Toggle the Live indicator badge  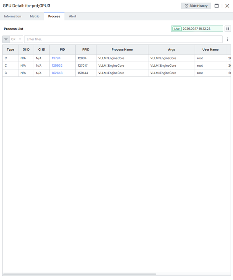tap(177, 29)
